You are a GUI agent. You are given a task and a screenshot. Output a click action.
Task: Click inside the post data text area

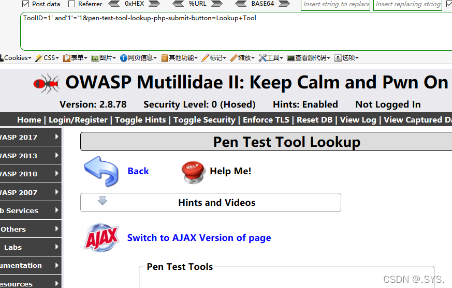[236, 31]
